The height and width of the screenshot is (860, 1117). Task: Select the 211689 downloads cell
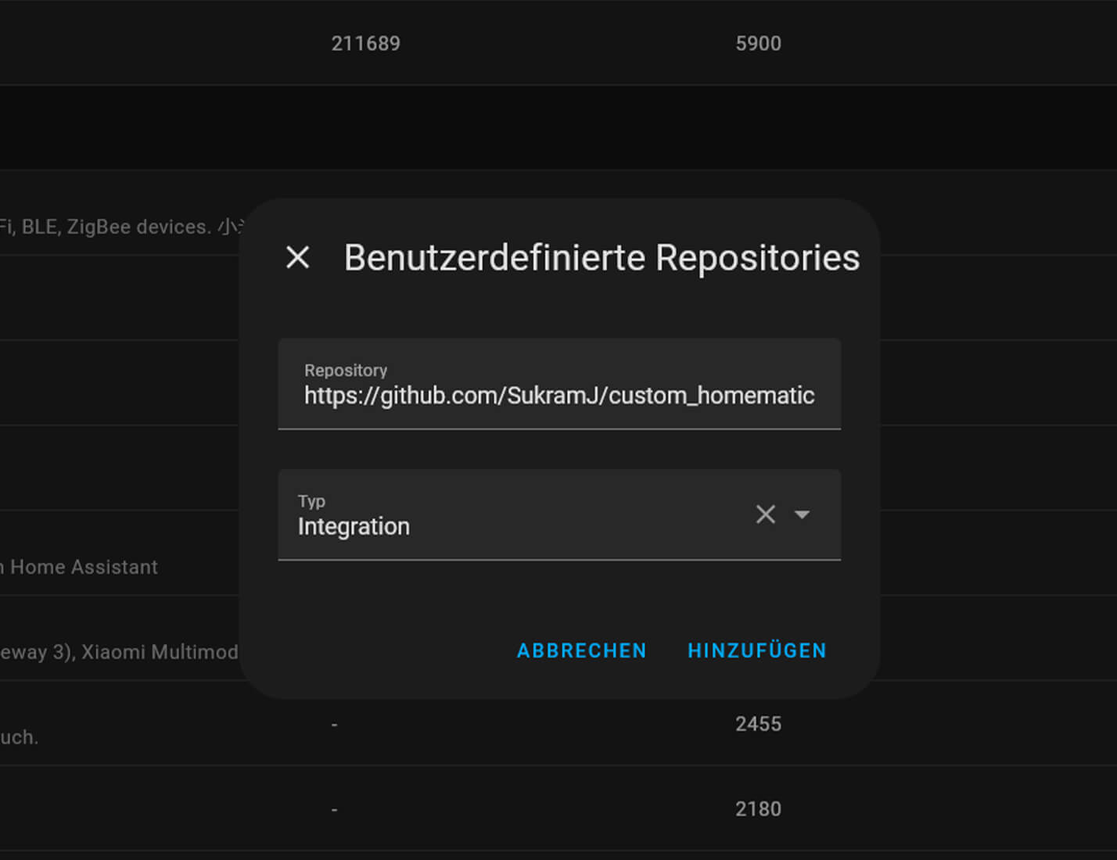pyautogui.click(x=365, y=43)
